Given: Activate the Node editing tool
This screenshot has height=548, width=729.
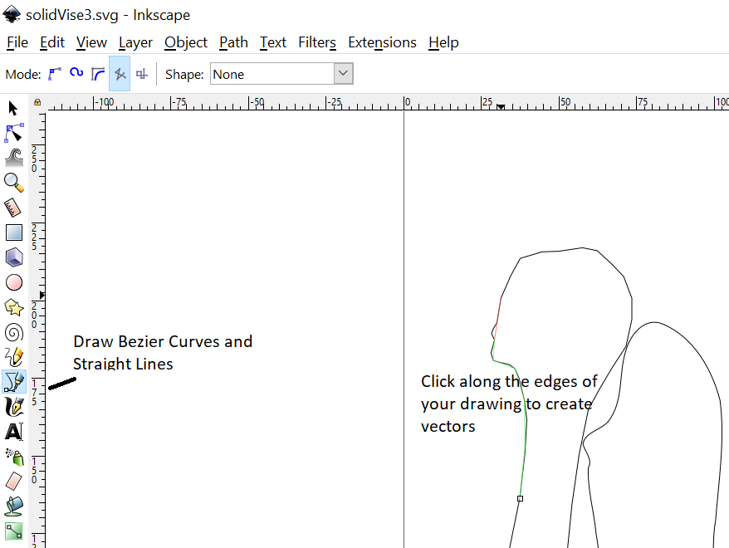Looking at the screenshot, I should pyautogui.click(x=13, y=133).
